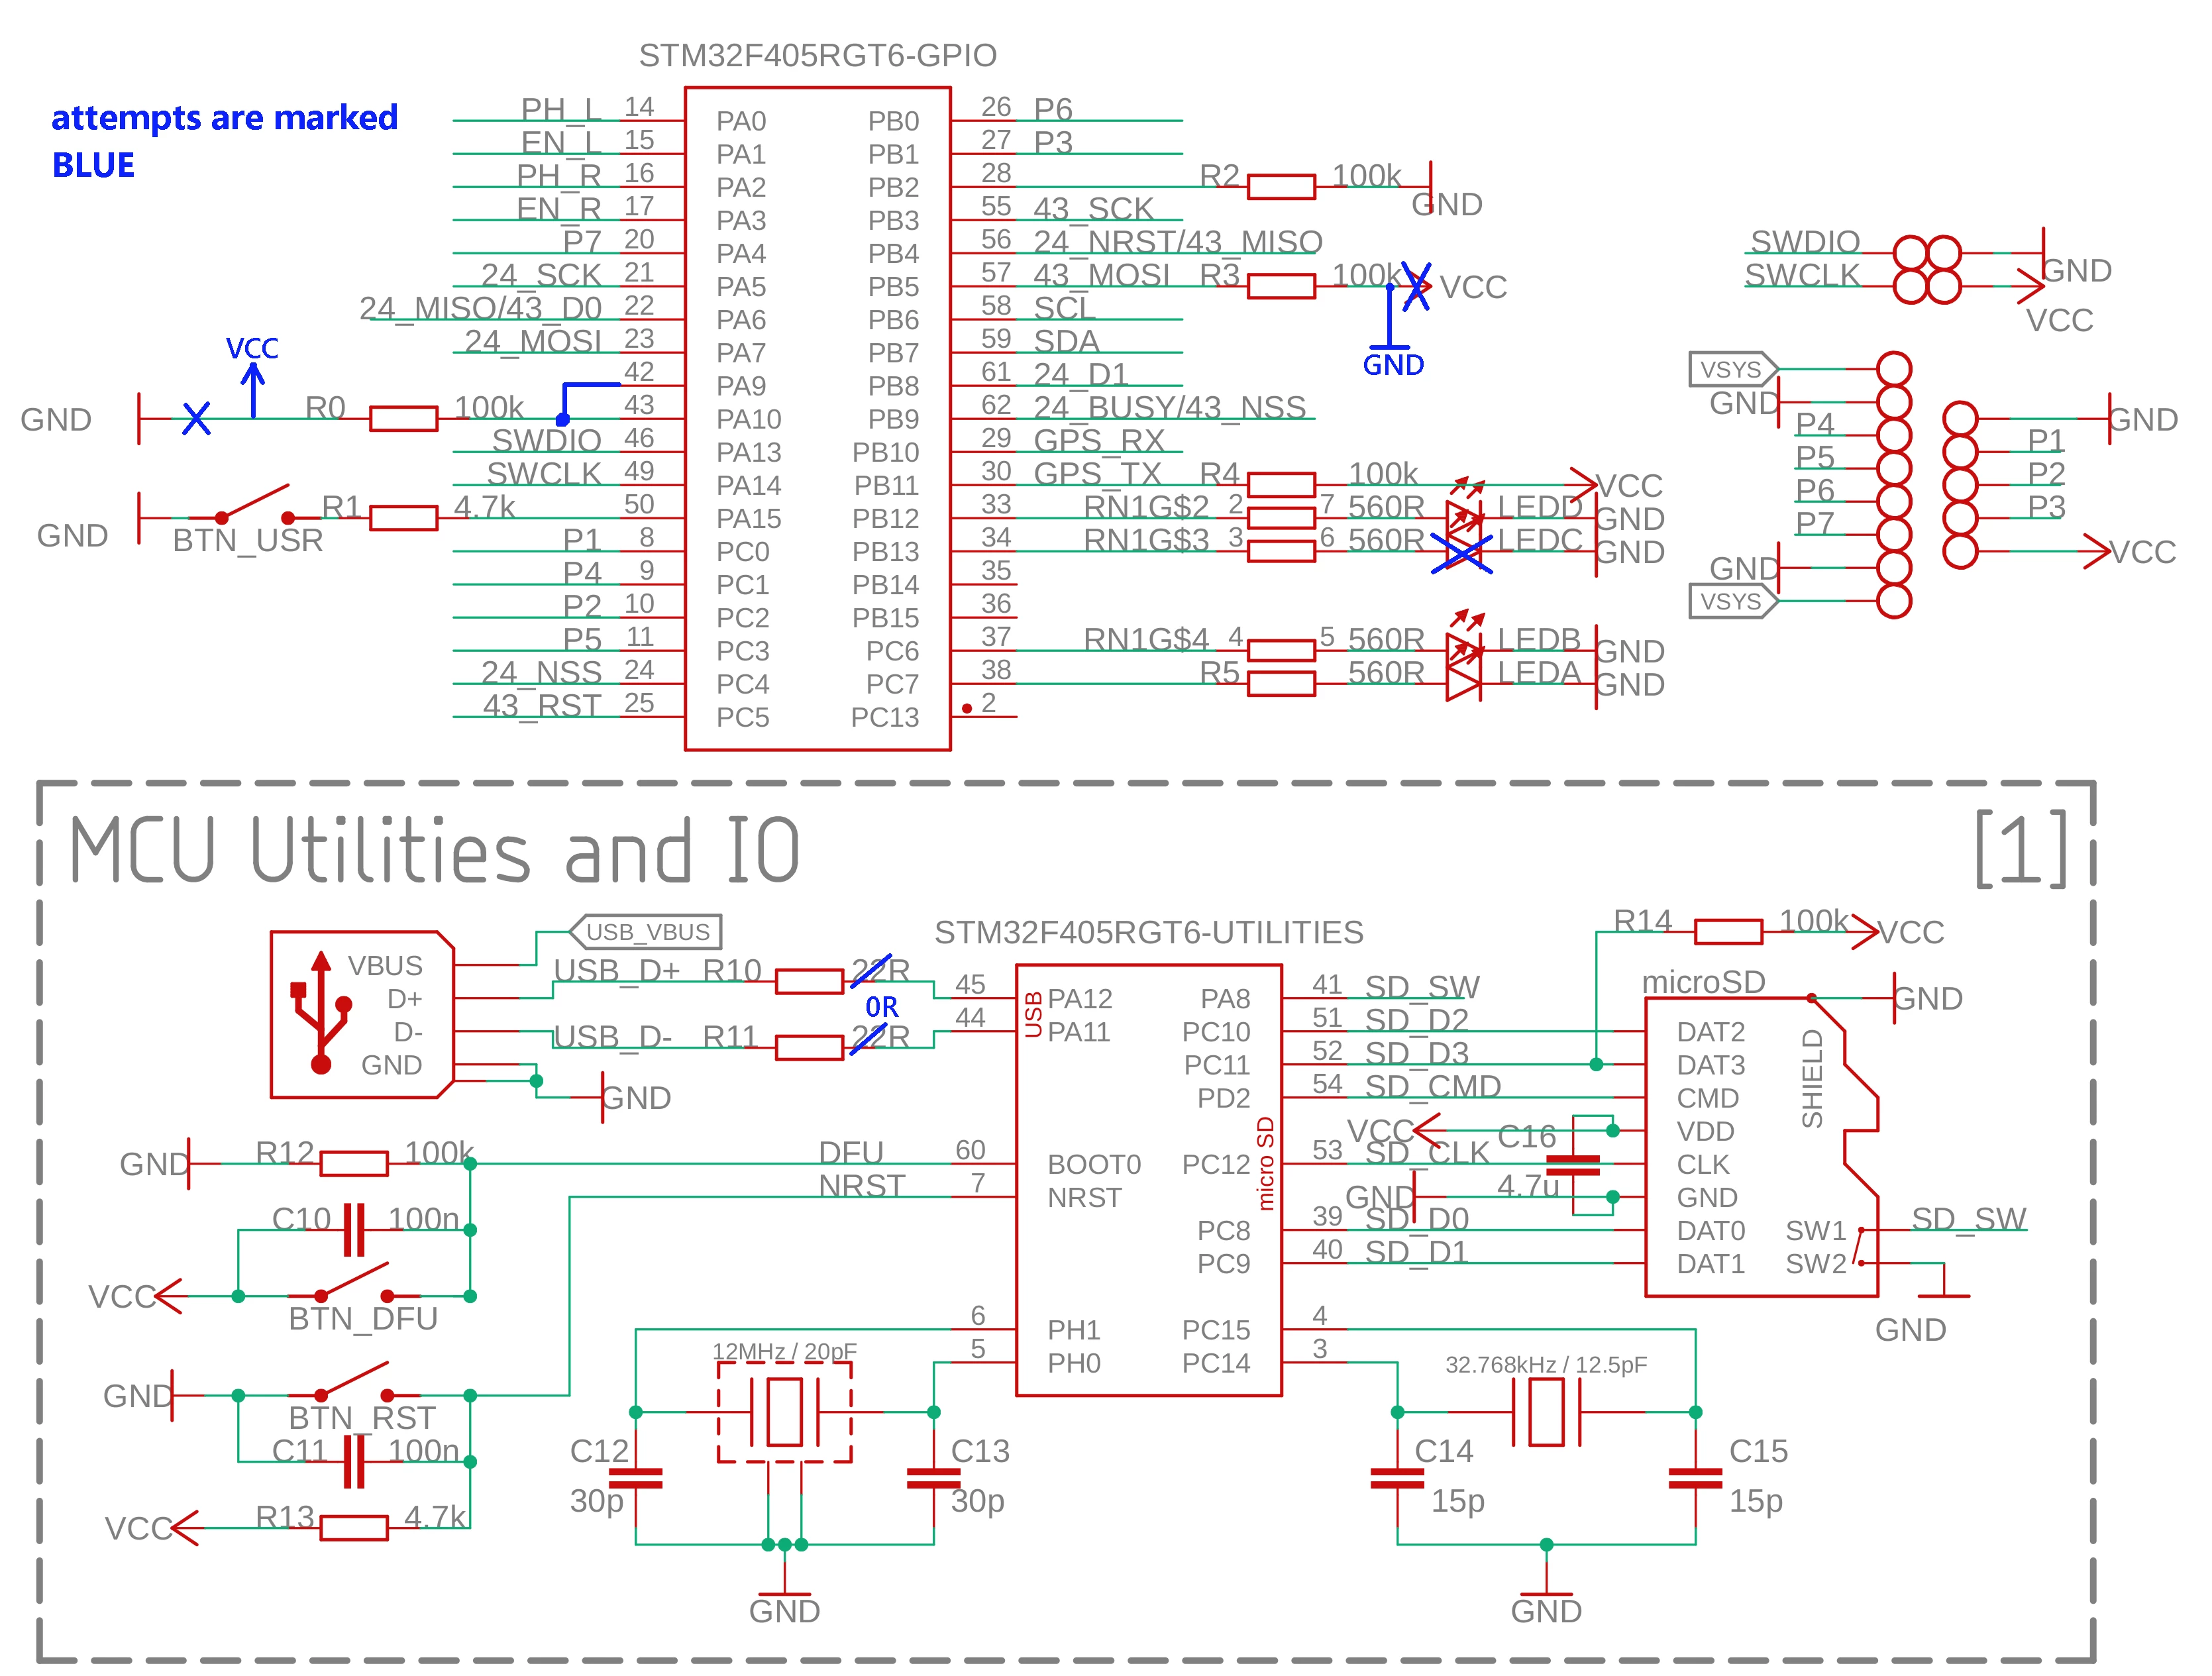Select the 12MHz crystal symbol

785,1412
